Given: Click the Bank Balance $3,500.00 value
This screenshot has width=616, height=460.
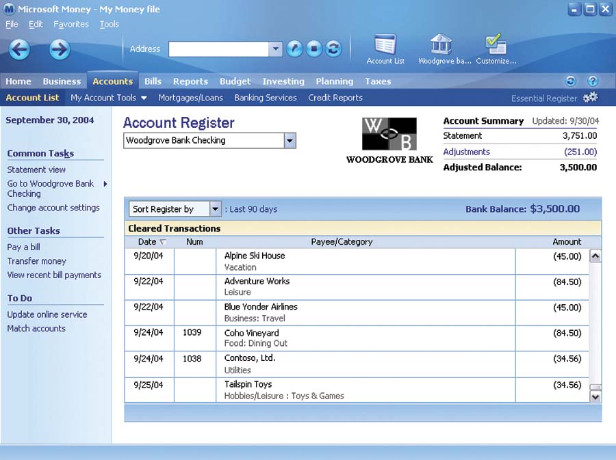Looking at the screenshot, I should point(554,208).
